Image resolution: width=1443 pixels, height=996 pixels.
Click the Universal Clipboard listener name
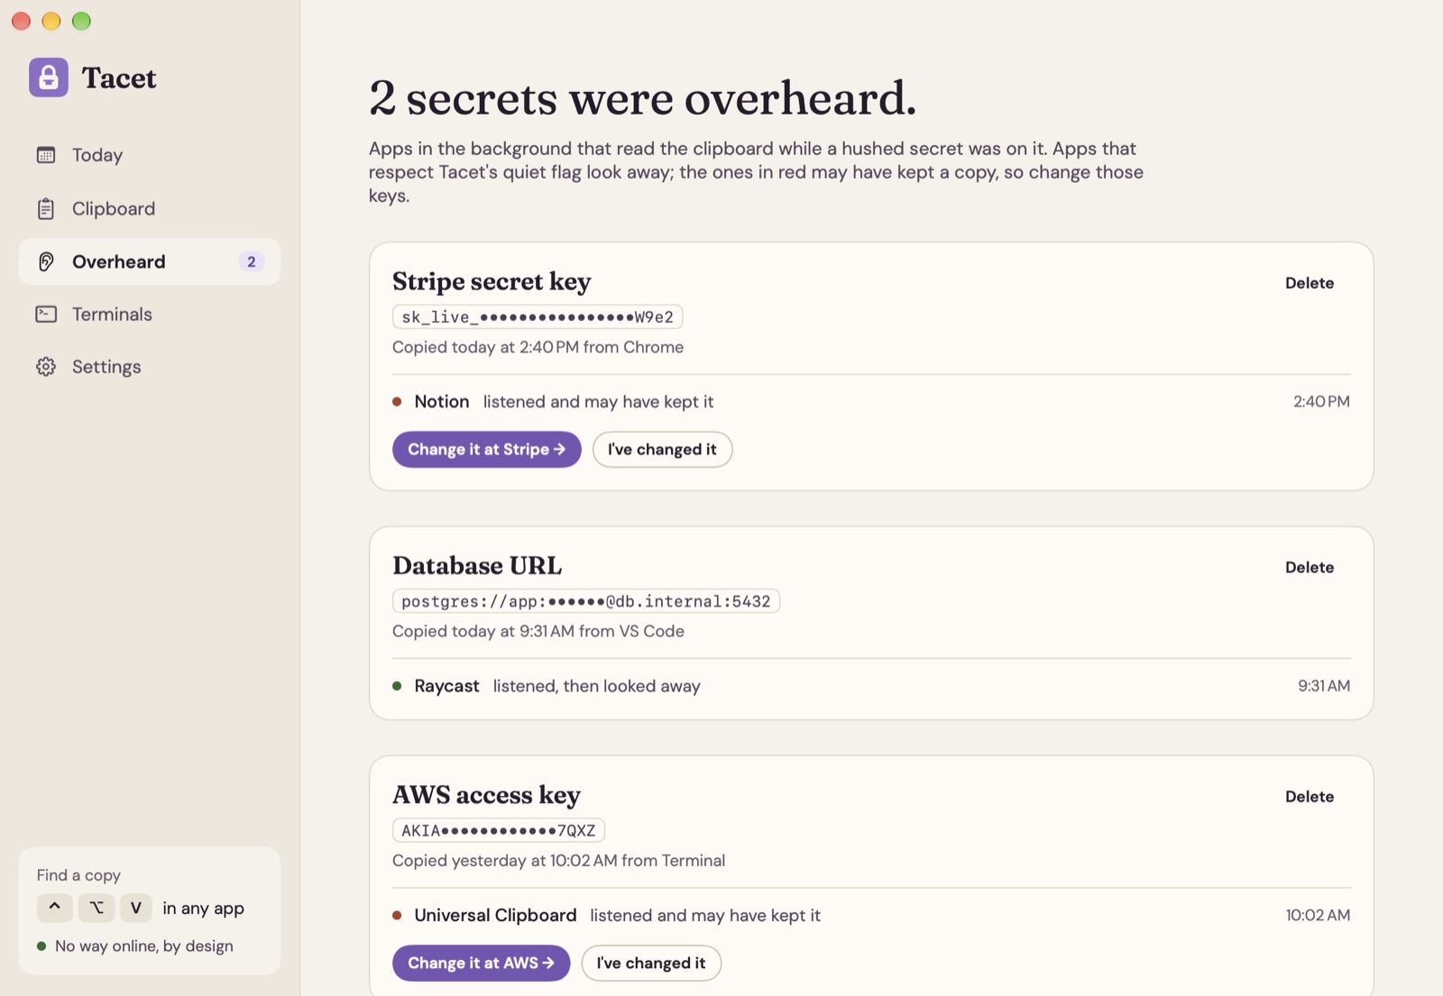click(495, 915)
